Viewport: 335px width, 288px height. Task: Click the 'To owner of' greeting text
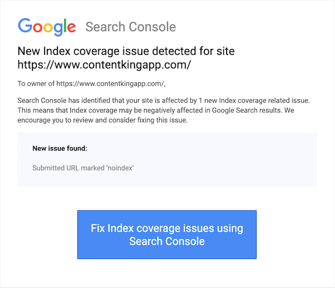[x=36, y=84]
